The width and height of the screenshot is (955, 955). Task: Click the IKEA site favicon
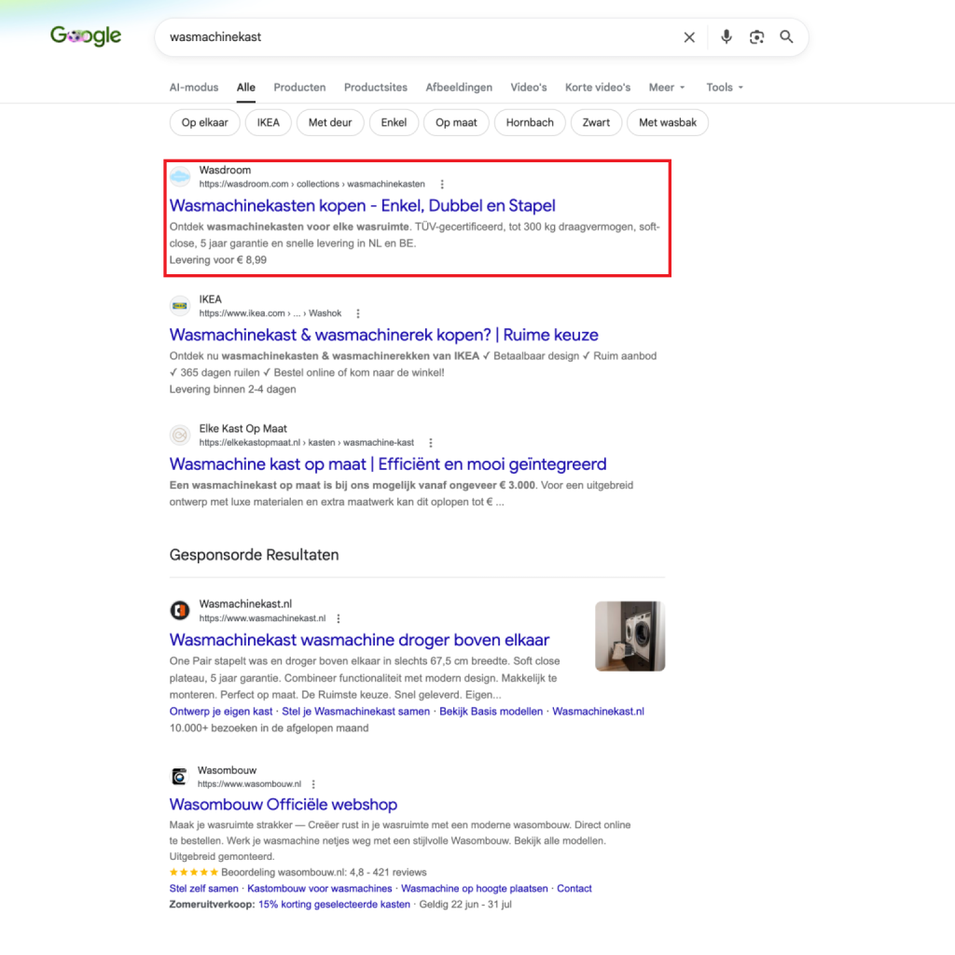180,306
